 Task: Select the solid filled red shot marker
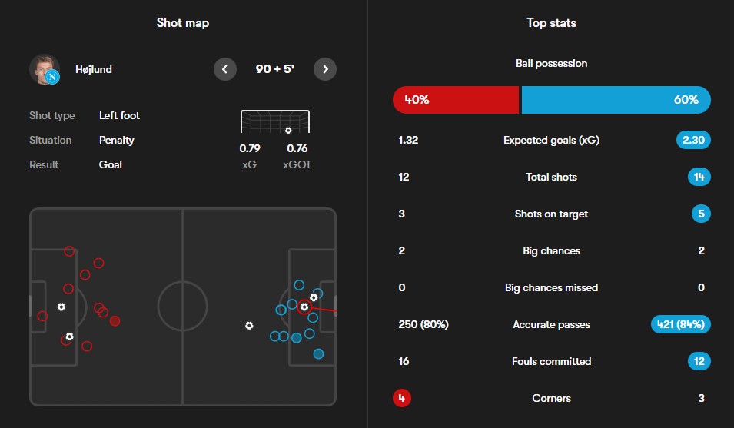pyautogui.click(x=115, y=321)
